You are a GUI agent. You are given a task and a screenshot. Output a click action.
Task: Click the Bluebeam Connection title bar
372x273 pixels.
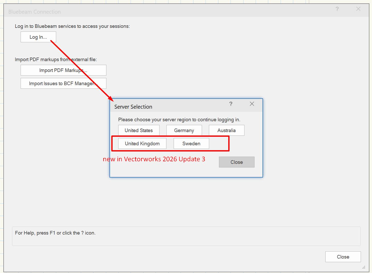coord(180,12)
